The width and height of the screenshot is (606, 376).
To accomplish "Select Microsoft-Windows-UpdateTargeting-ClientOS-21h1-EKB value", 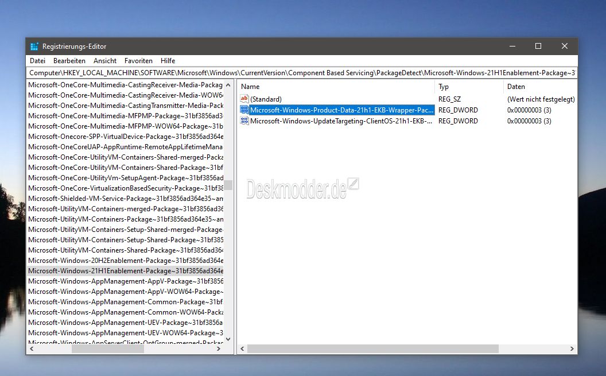I will 341,121.
